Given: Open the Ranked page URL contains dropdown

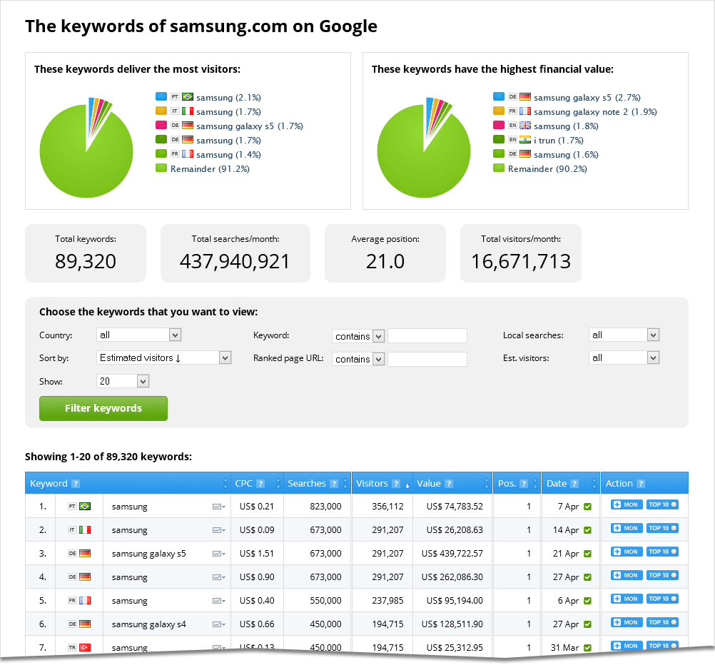Looking at the screenshot, I should (x=358, y=359).
